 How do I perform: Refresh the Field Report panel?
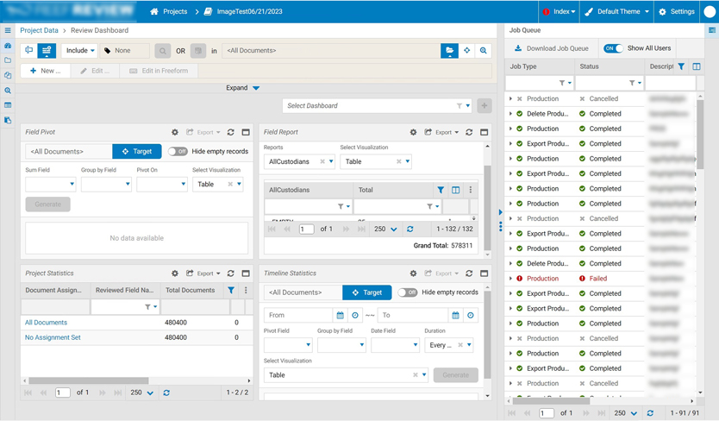(469, 133)
